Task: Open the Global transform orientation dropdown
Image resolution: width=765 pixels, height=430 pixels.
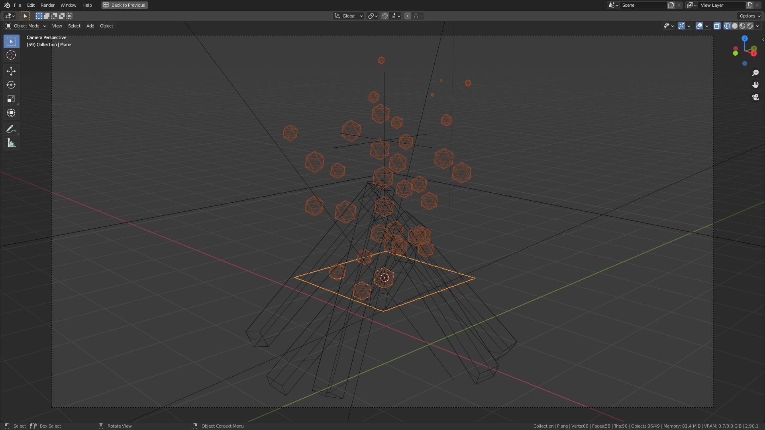Action: (x=349, y=16)
